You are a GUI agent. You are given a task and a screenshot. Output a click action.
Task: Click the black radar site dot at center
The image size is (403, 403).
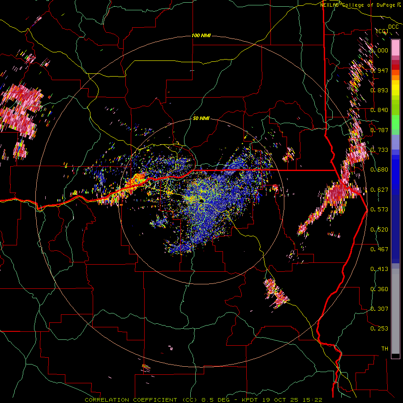tap(201, 200)
